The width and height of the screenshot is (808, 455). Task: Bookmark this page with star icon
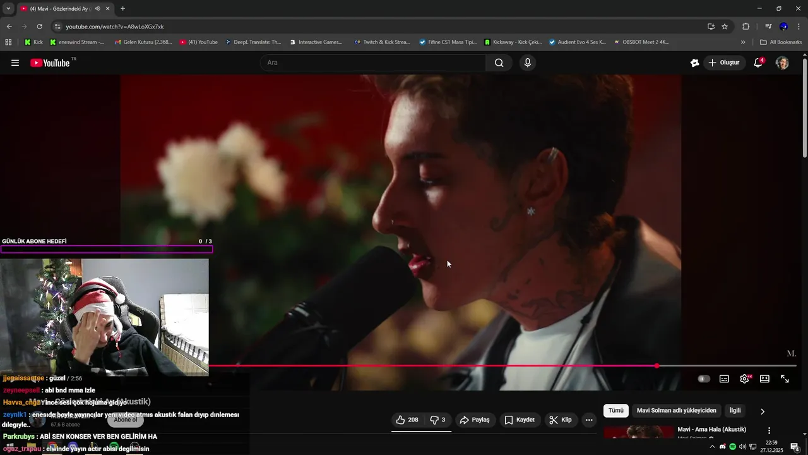point(725,27)
